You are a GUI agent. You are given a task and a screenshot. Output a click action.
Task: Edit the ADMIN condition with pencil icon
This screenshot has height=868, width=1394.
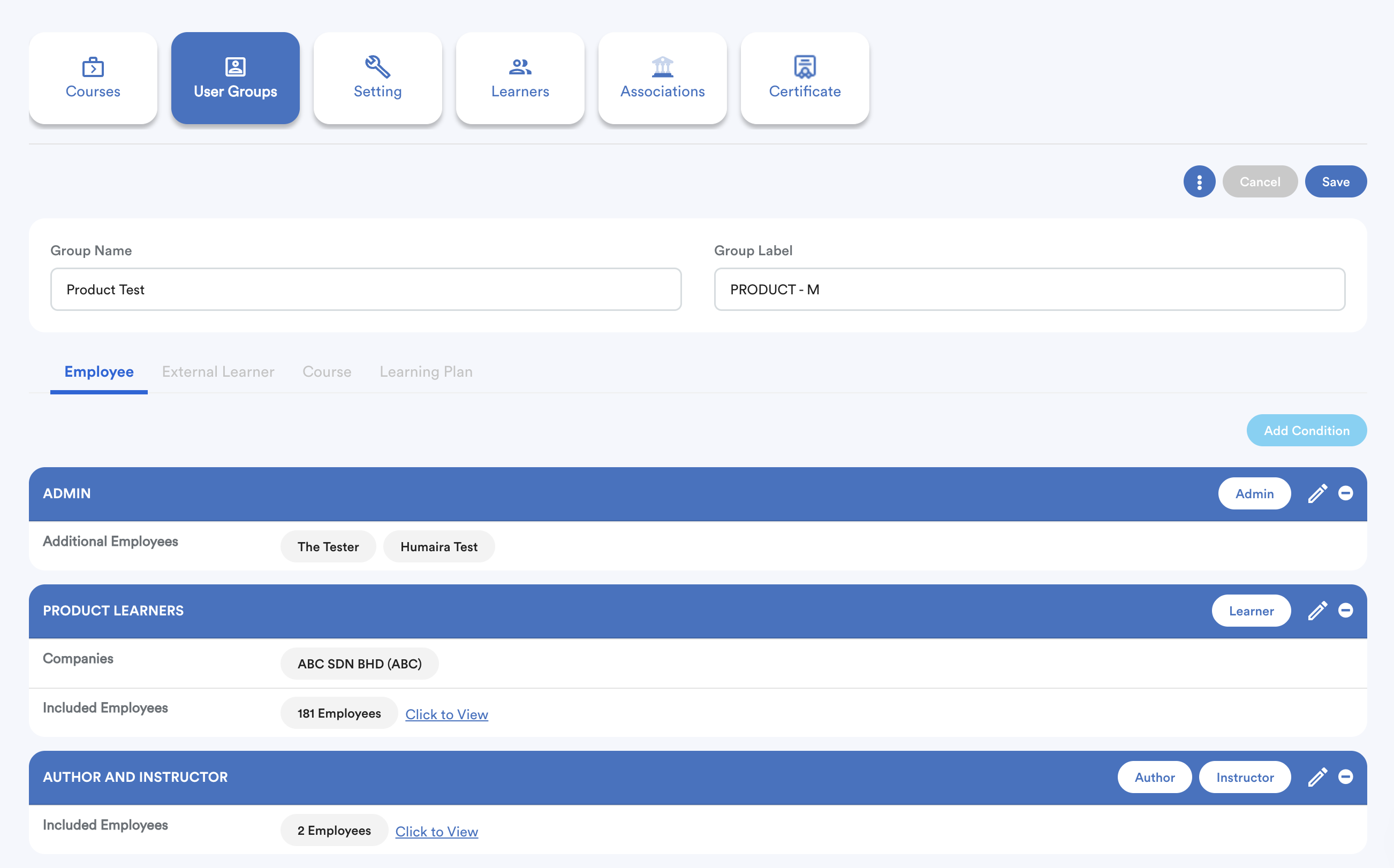[x=1317, y=494]
